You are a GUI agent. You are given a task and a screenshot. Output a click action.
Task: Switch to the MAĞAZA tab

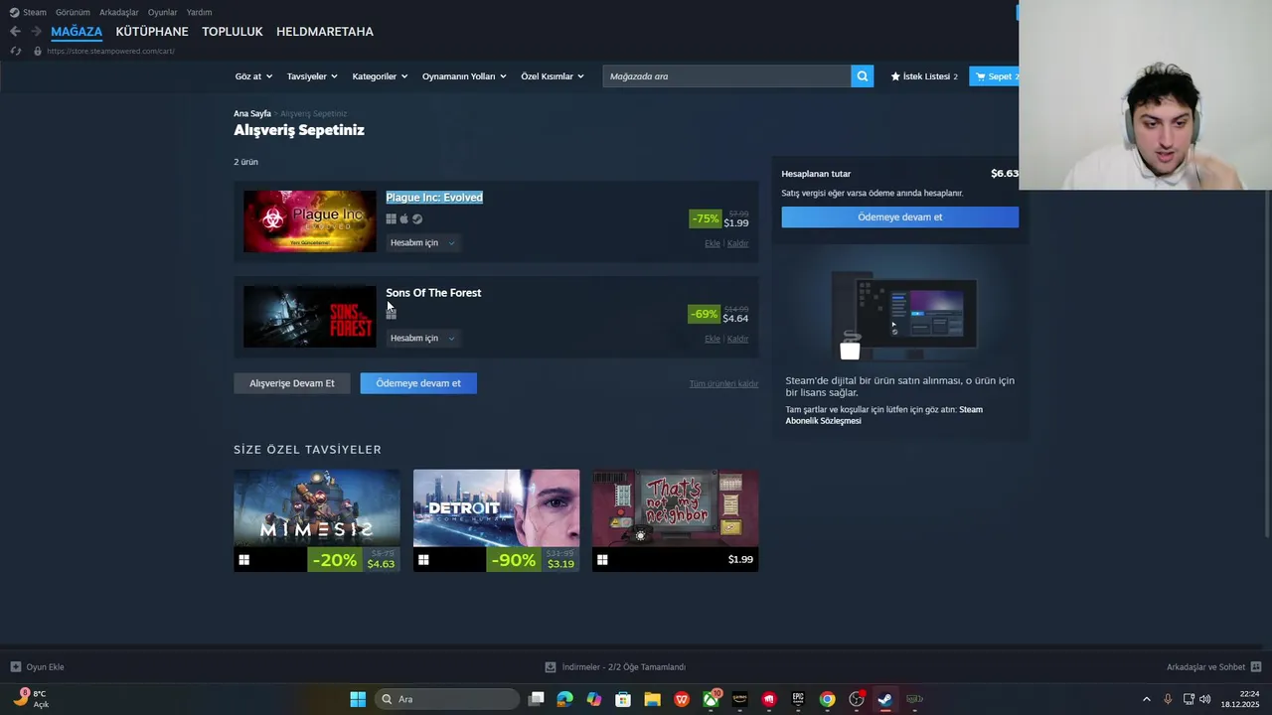[x=77, y=32]
